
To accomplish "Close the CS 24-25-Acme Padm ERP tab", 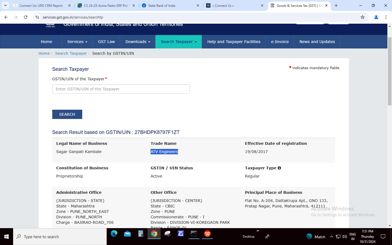I will point(134,5).
